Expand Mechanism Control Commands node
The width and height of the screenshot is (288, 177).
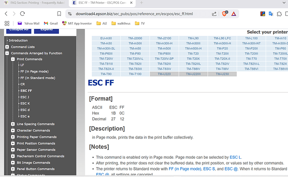[13, 156]
